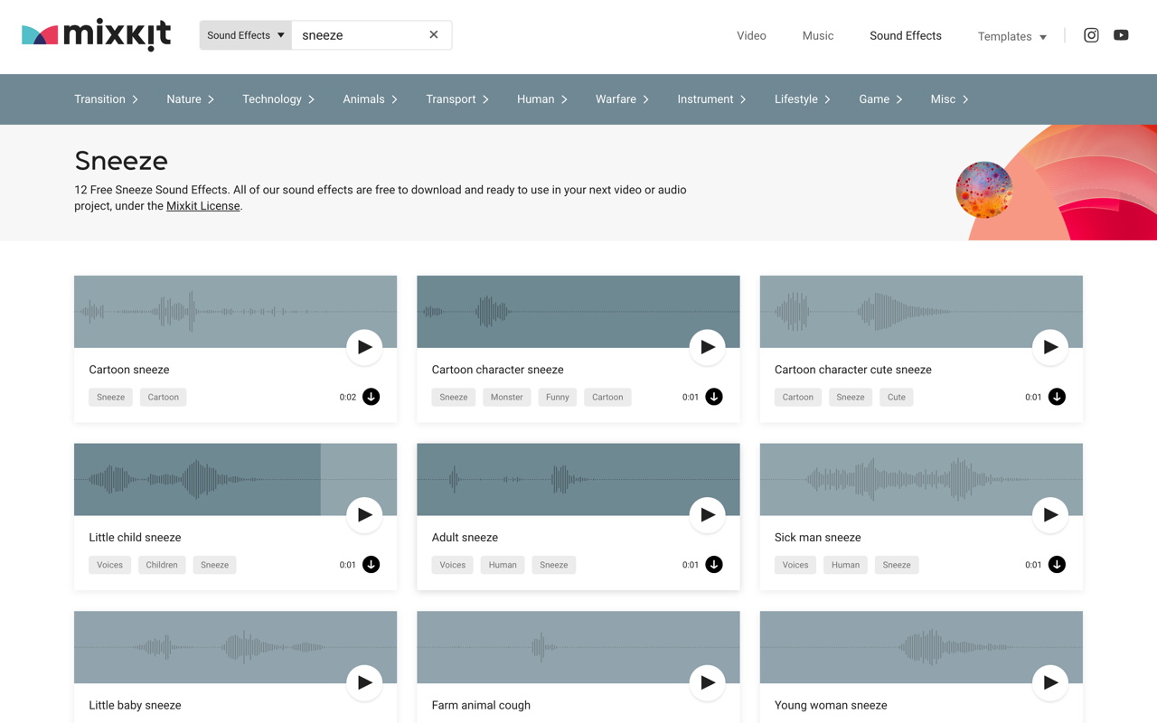The height and width of the screenshot is (723, 1157).
Task: Switch to the Music section
Action: pos(818,35)
